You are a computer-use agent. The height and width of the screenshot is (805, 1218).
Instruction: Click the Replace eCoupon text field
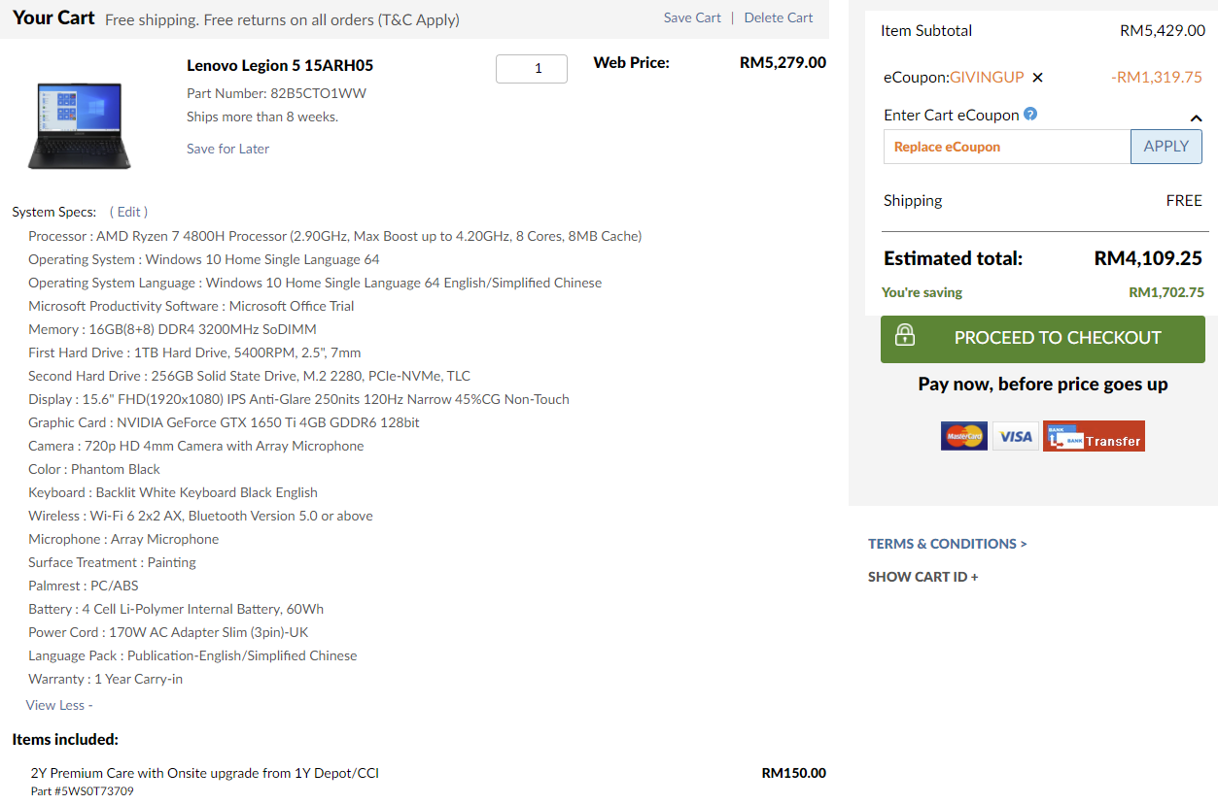click(1007, 147)
